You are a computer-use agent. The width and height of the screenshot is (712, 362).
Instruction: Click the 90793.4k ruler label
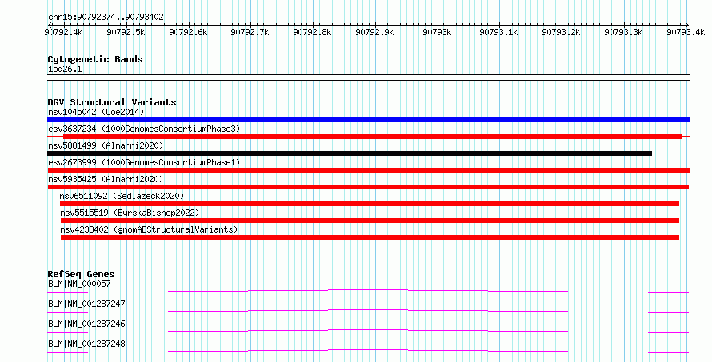tap(686, 32)
